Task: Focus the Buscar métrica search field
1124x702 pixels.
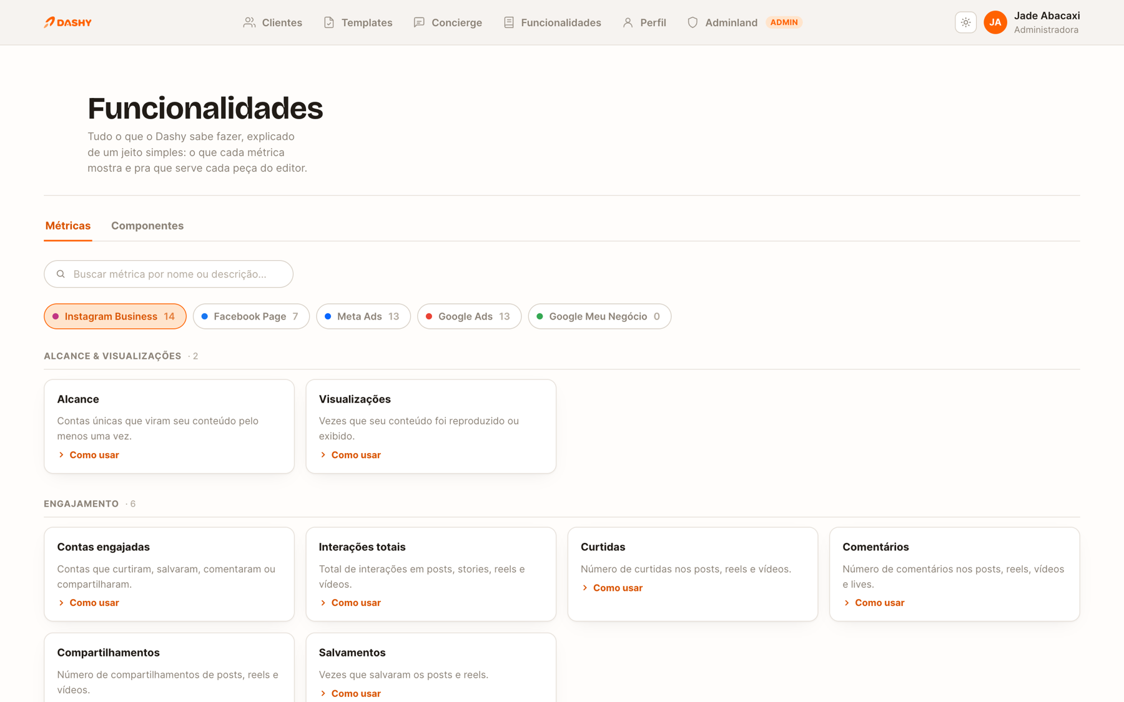Action: click(x=169, y=274)
